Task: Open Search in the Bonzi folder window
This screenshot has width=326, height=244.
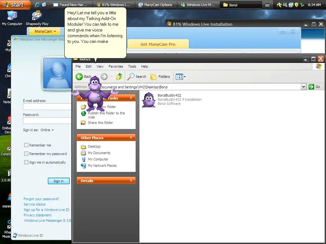Action: tap(137, 77)
